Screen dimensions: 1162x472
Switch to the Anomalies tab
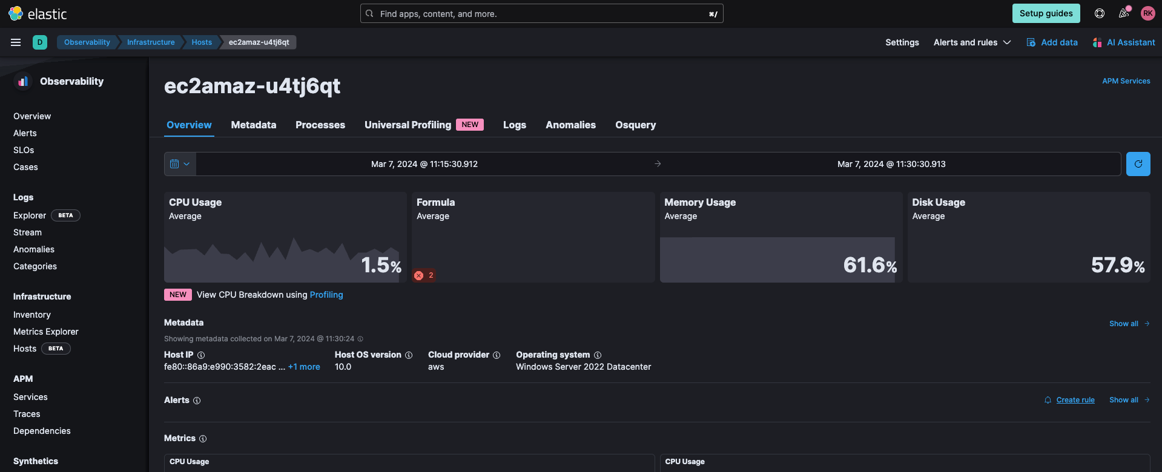[x=570, y=125]
